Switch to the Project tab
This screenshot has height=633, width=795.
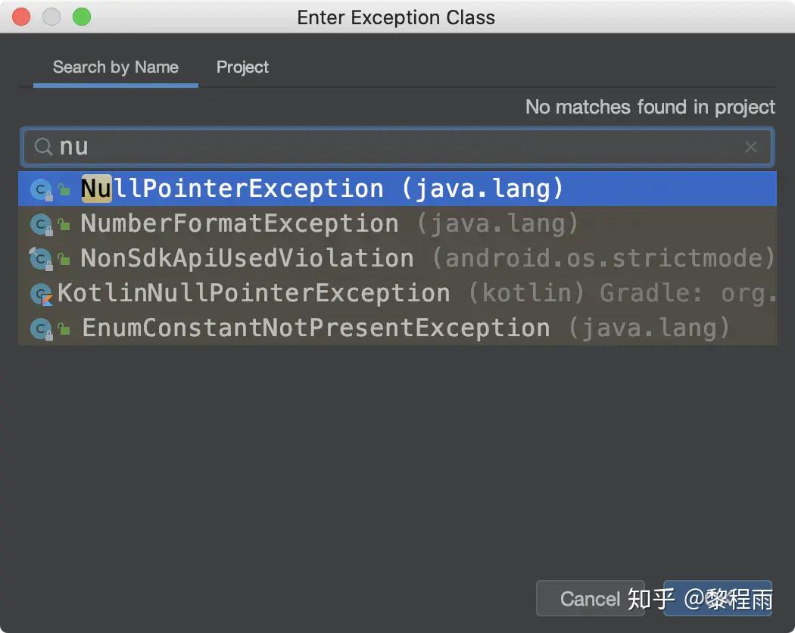tap(242, 67)
